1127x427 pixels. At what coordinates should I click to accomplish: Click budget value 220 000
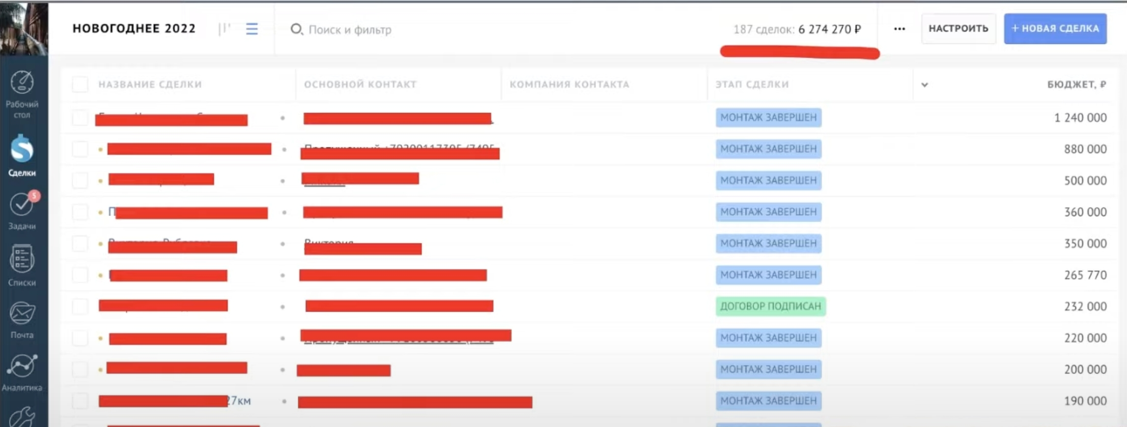pyautogui.click(x=1085, y=339)
